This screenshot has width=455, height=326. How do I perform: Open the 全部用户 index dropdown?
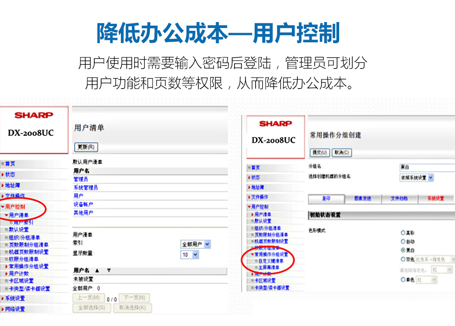(x=196, y=244)
